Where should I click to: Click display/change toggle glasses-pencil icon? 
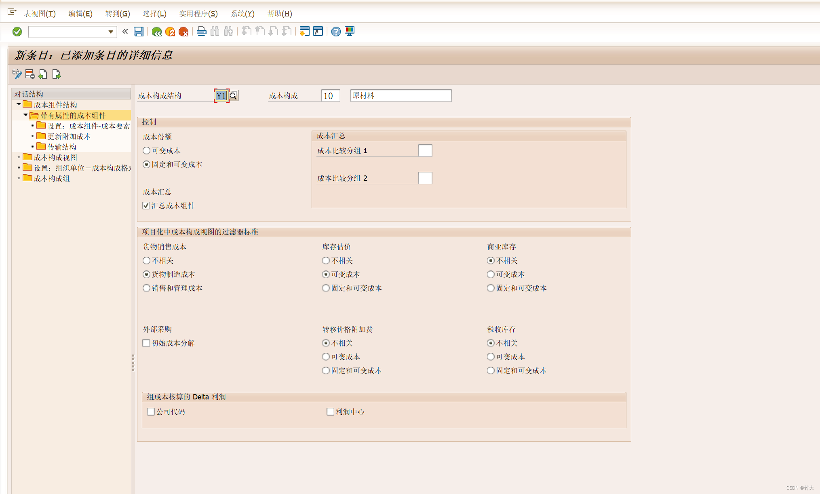pyautogui.click(x=17, y=74)
